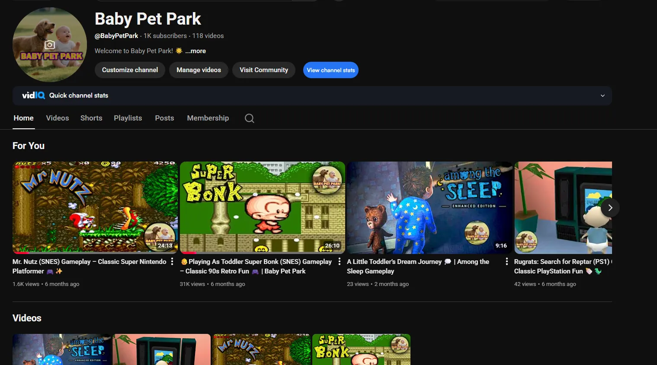Click the Visit Community button
Viewport: 657px width, 365px height.
pos(264,70)
